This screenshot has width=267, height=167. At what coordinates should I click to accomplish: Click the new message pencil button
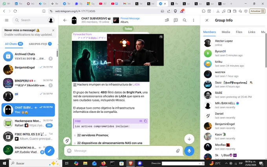pyautogui.click(x=49, y=151)
